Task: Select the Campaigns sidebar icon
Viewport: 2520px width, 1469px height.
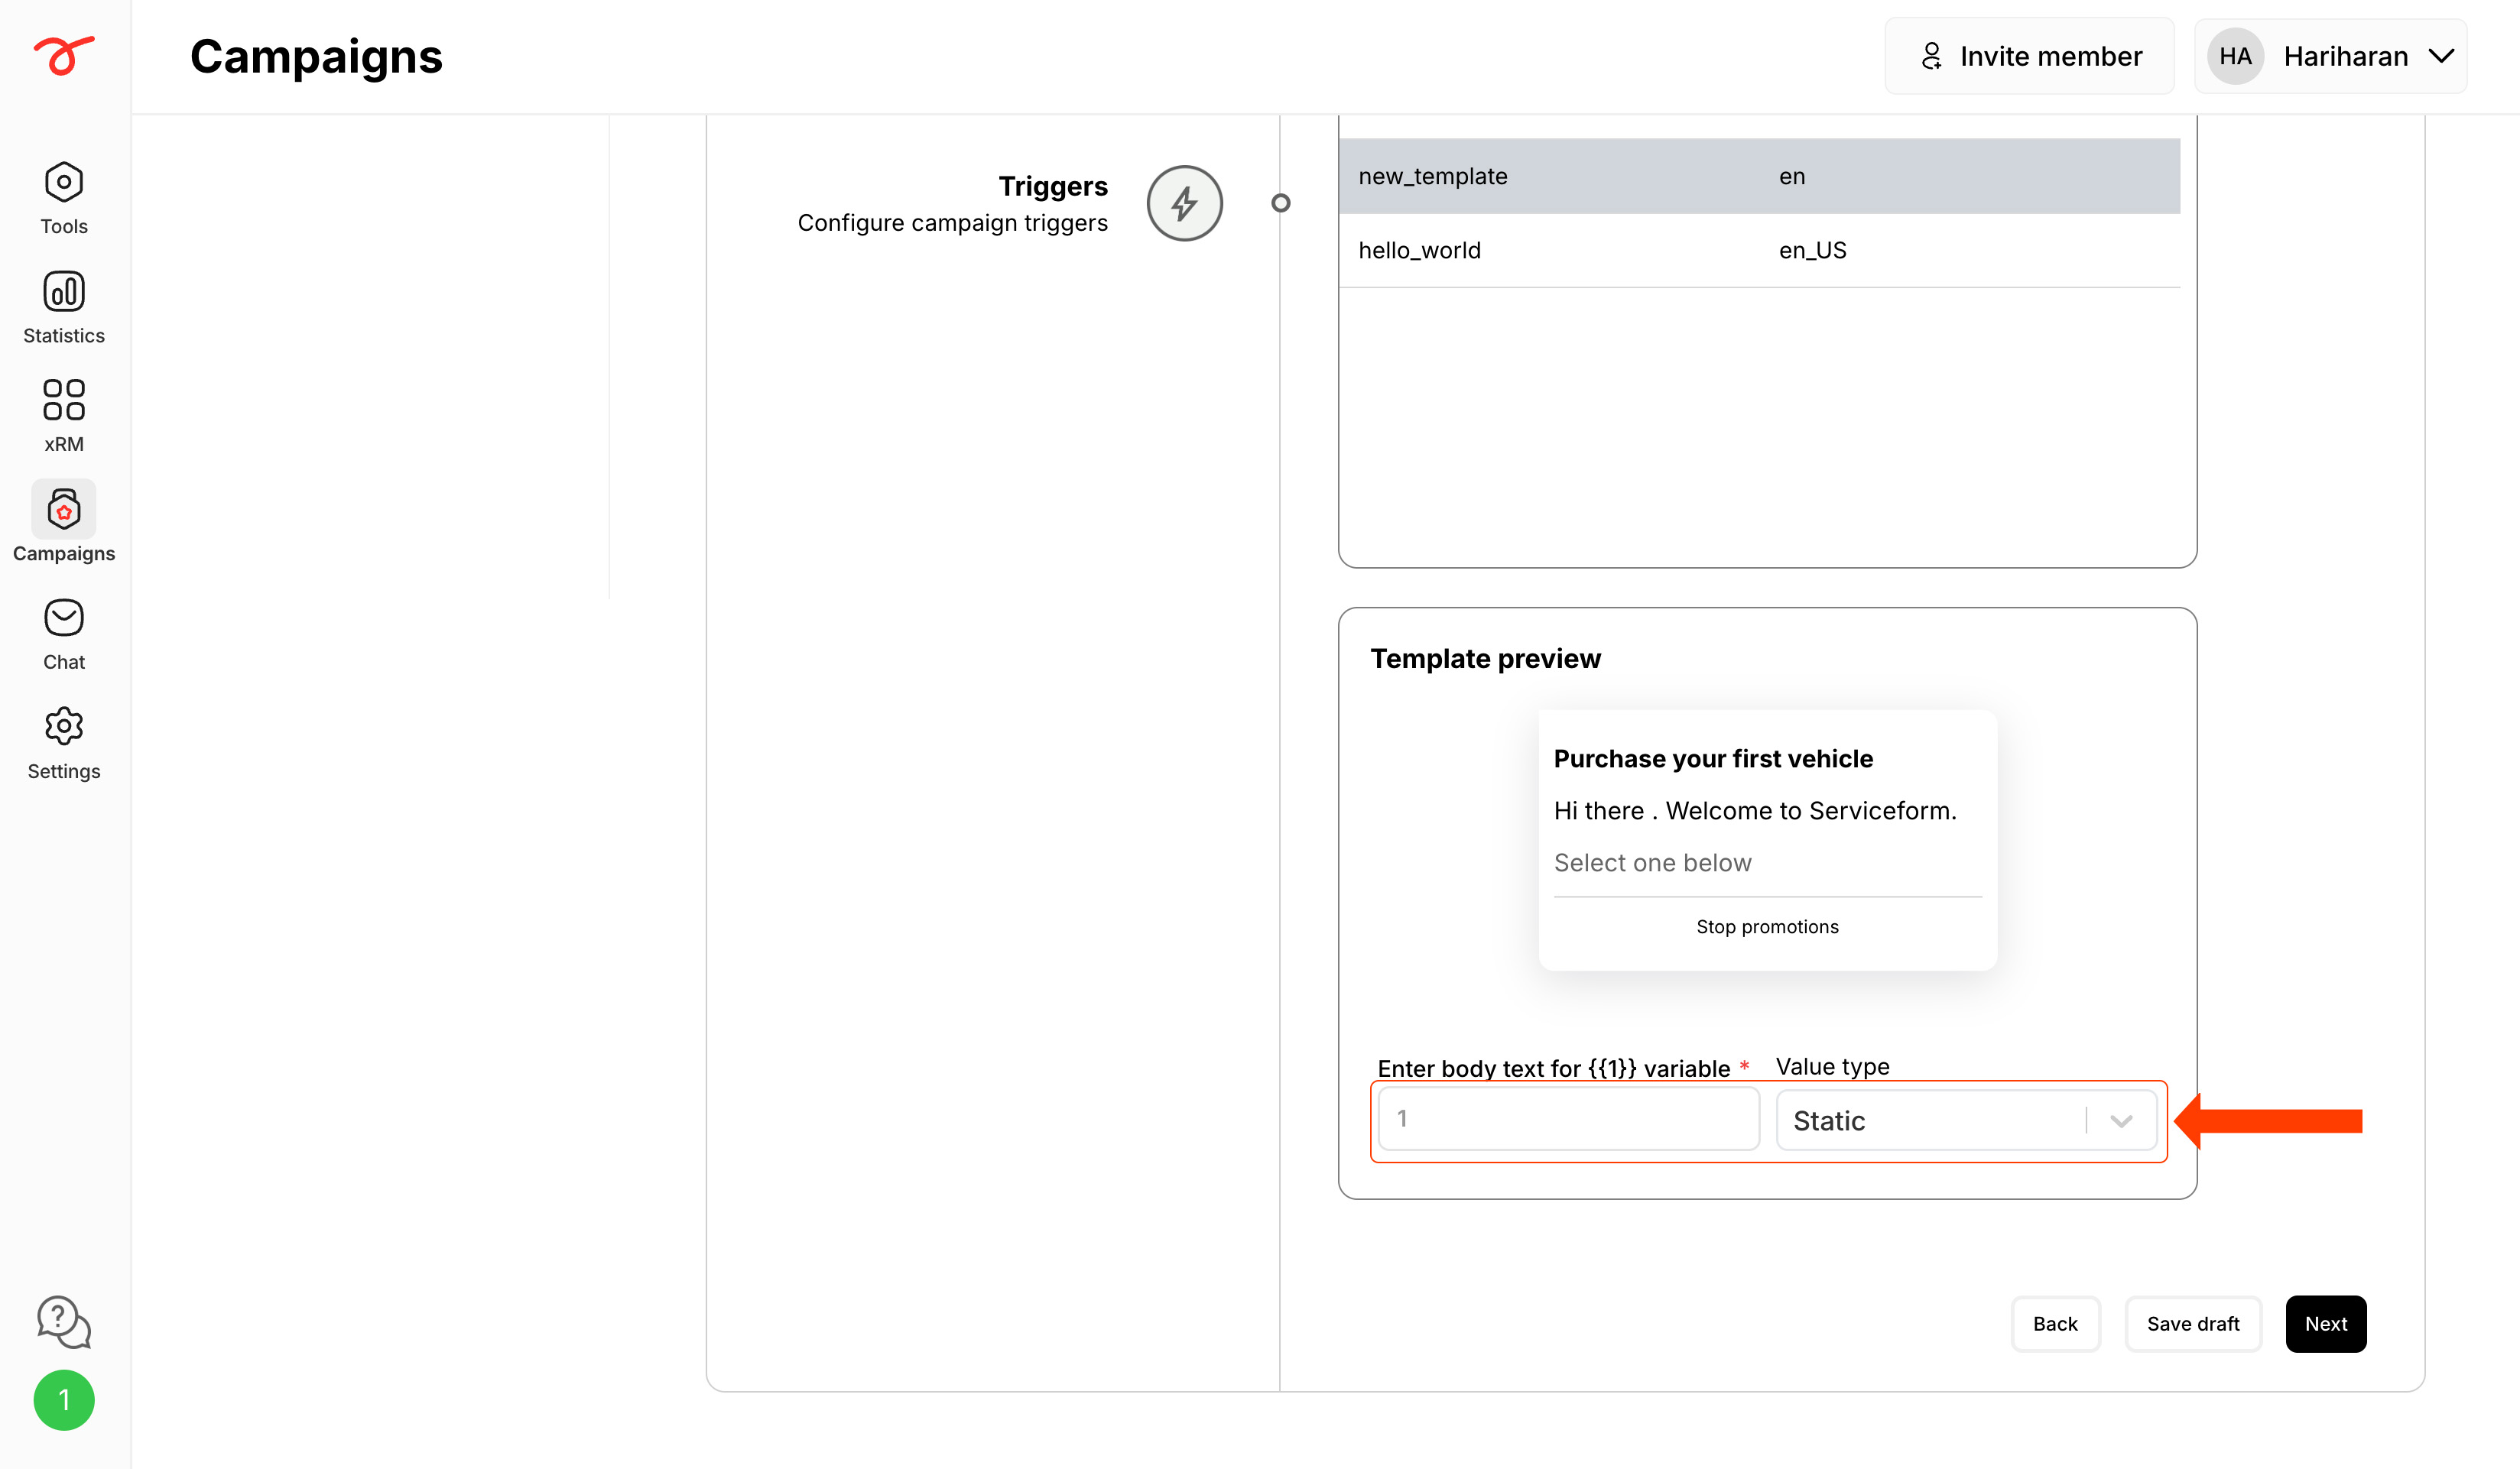Action: [64, 509]
